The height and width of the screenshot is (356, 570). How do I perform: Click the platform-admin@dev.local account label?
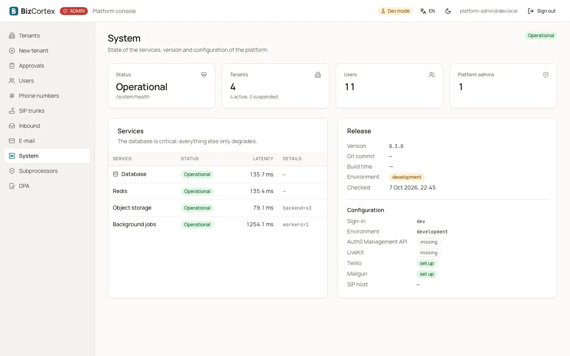(488, 11)
